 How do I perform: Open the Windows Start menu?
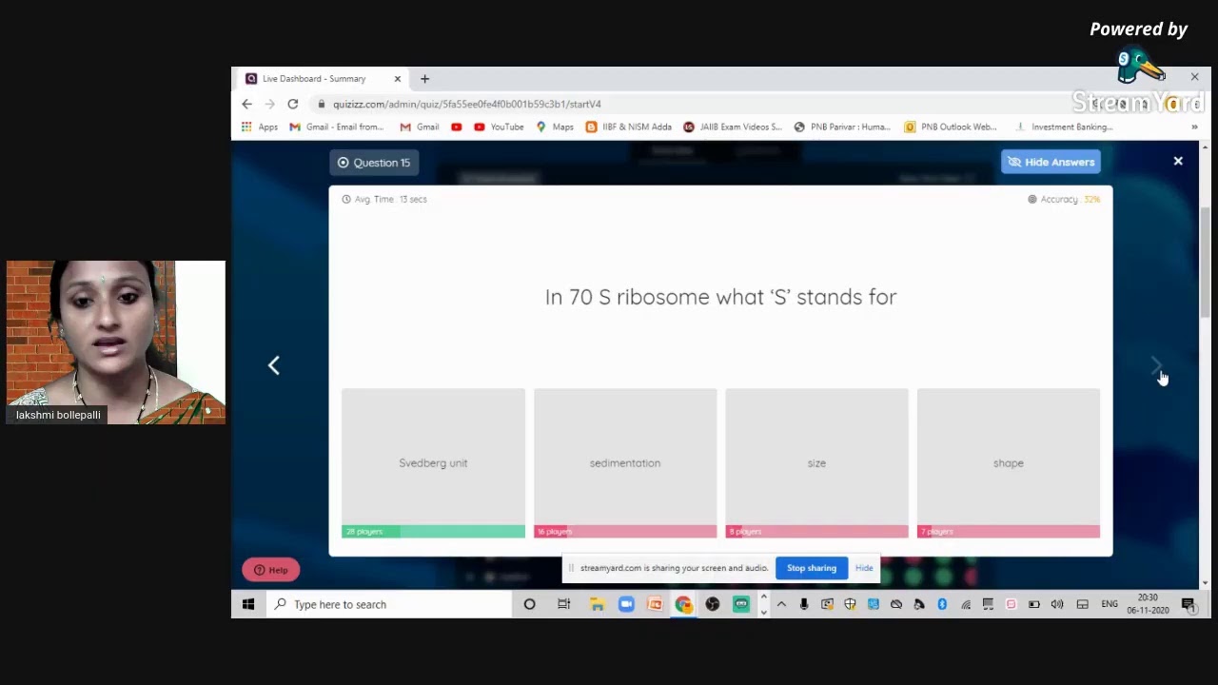248,604
